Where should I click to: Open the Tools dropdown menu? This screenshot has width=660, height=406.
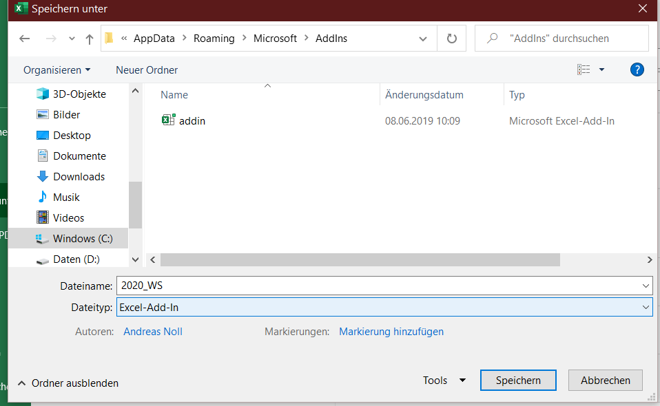pyautogui.click(x=444, y=381)
